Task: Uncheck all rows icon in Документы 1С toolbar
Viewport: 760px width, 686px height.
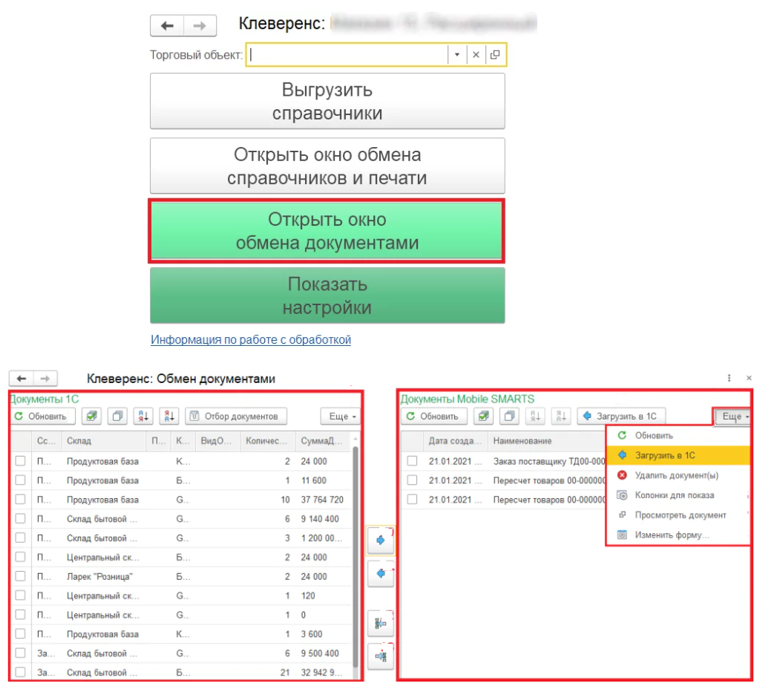Action: point(117,416)
